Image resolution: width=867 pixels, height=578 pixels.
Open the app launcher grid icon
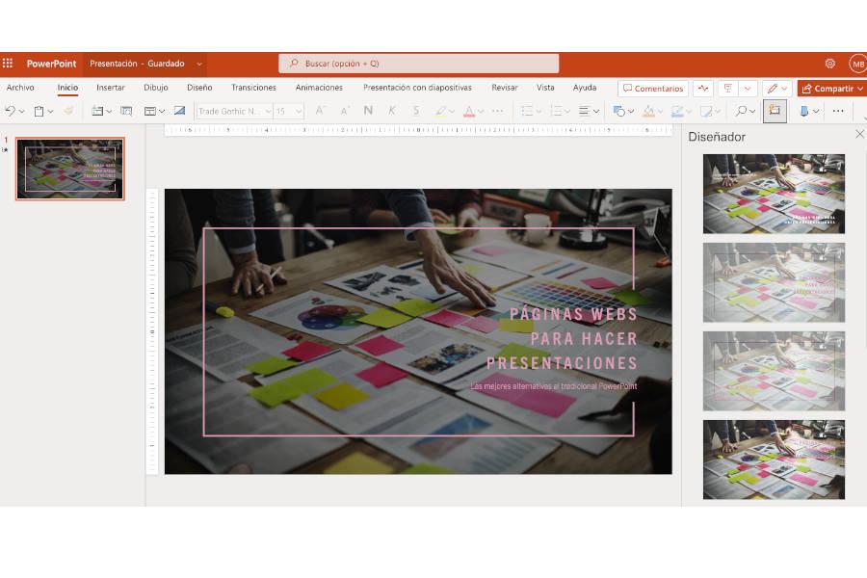point(8,64)
